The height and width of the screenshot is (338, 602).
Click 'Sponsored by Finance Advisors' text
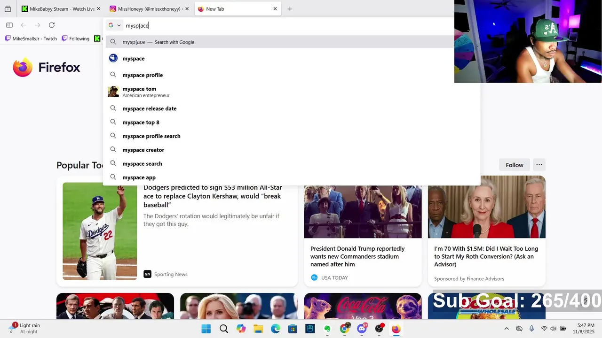tap(469, 278)
